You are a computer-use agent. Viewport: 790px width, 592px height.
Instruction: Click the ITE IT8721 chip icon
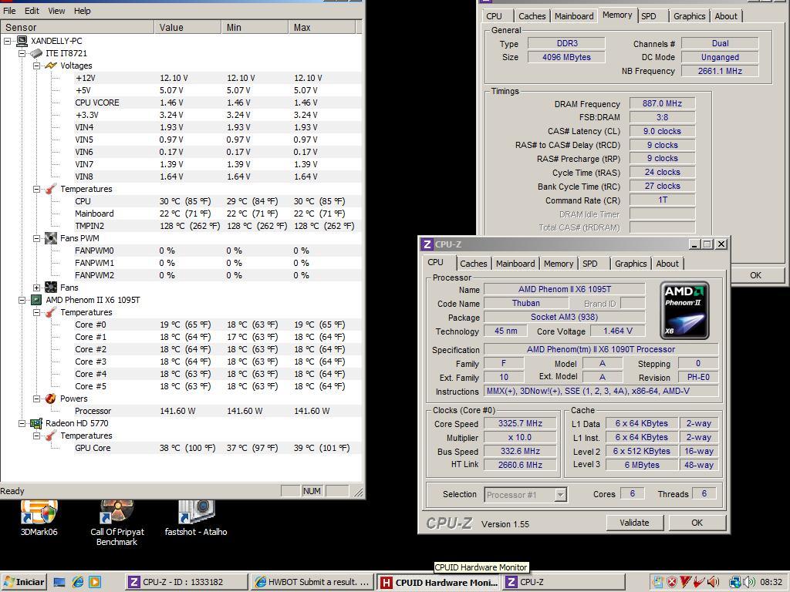coord(36,53)
